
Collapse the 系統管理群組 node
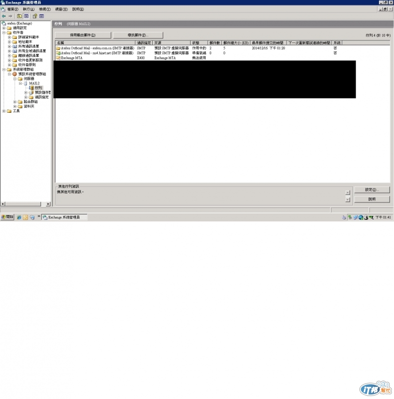point(4,69)
